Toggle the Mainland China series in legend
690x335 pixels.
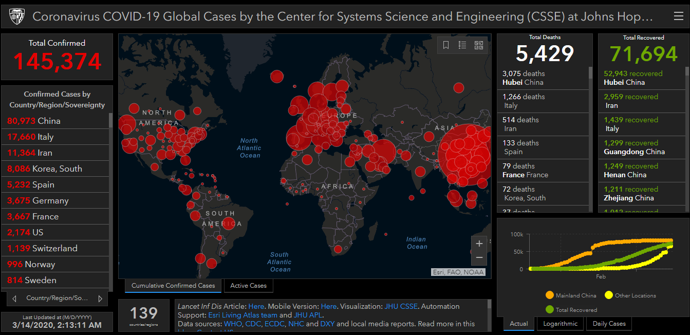571,295
